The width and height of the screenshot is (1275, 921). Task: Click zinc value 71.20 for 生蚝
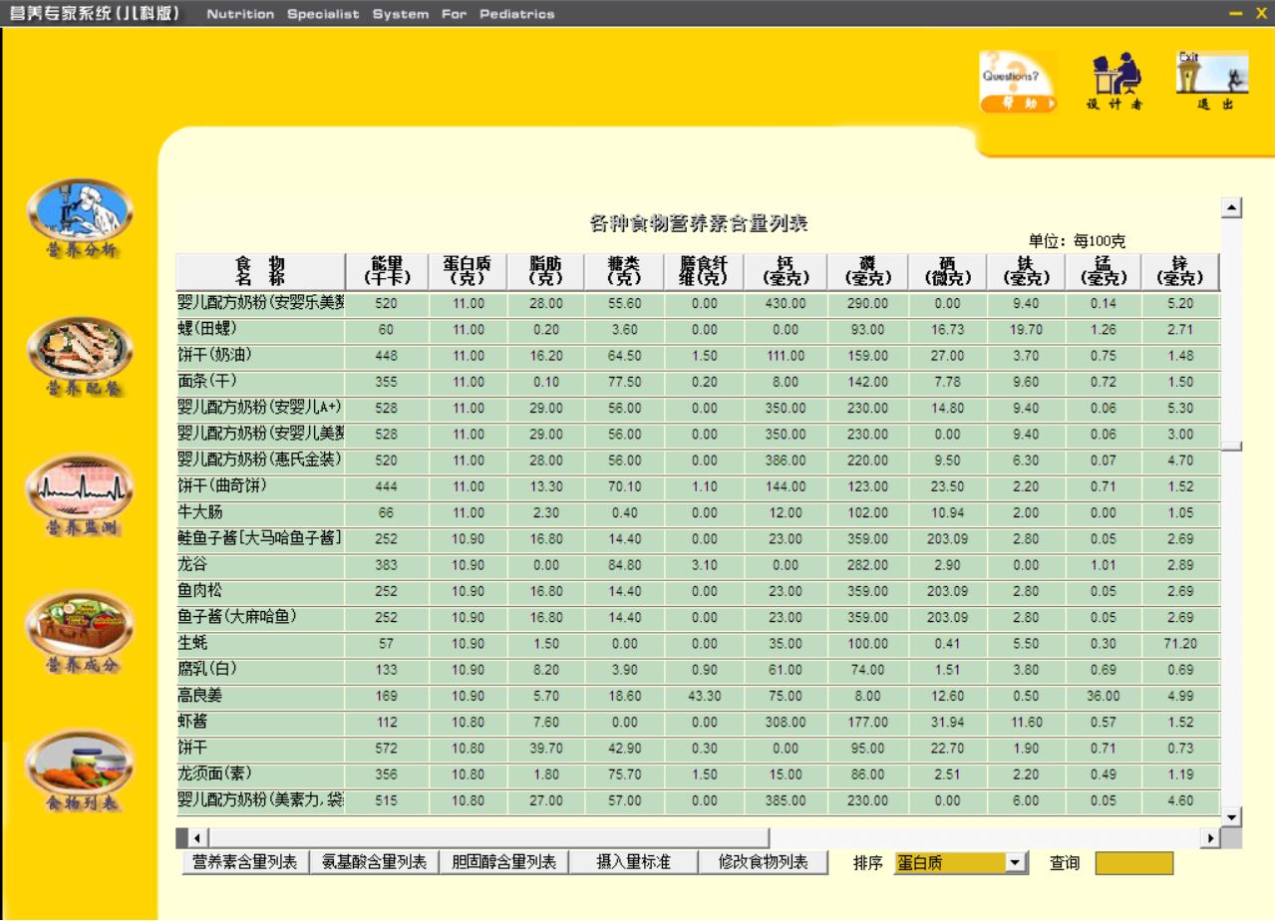[1181, 644]
